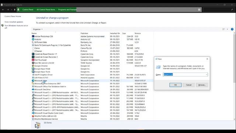
Task: Open Control Panel Home link
Action: (x=13, y=16)
